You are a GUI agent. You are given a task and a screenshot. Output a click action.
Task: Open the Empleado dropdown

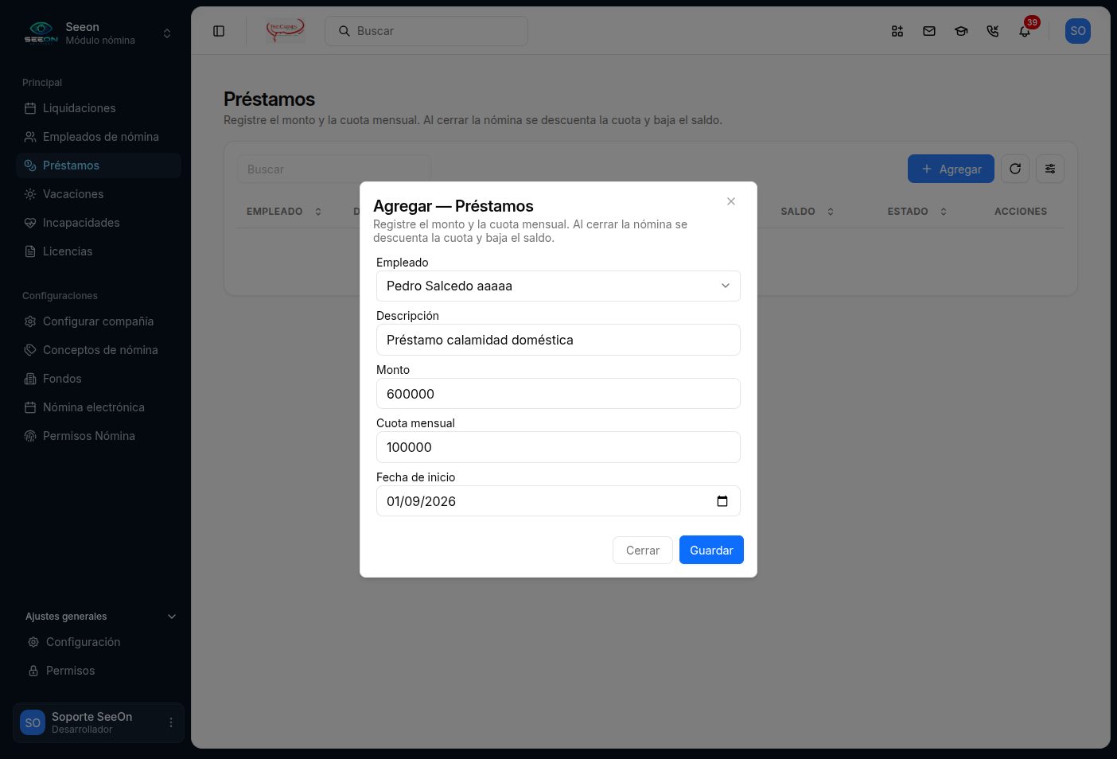pos(558,286)
